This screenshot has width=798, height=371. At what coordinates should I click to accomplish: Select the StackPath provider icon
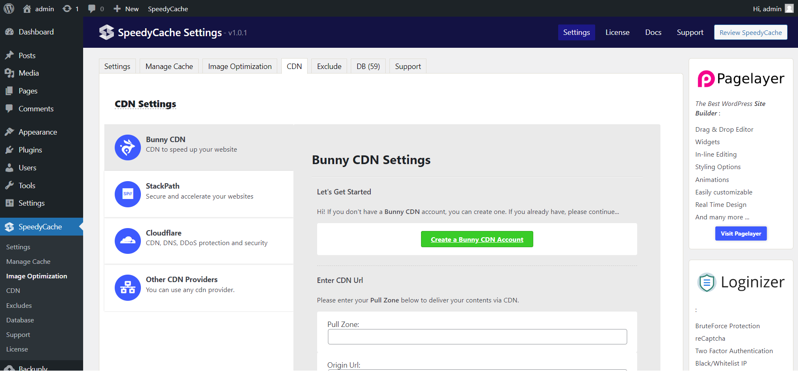[x=128, y=194]
